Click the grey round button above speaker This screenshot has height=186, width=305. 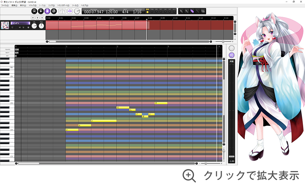pyautogui.click(x=231, y=48)
